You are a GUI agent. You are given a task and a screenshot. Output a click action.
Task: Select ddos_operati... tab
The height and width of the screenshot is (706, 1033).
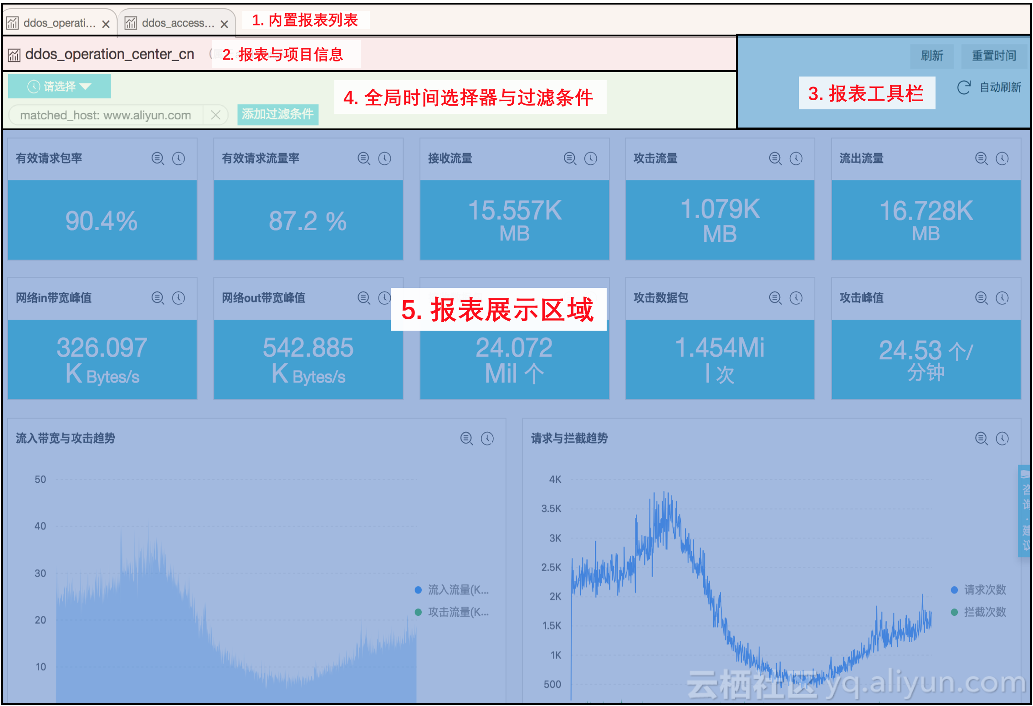click(x=58, y=23)
